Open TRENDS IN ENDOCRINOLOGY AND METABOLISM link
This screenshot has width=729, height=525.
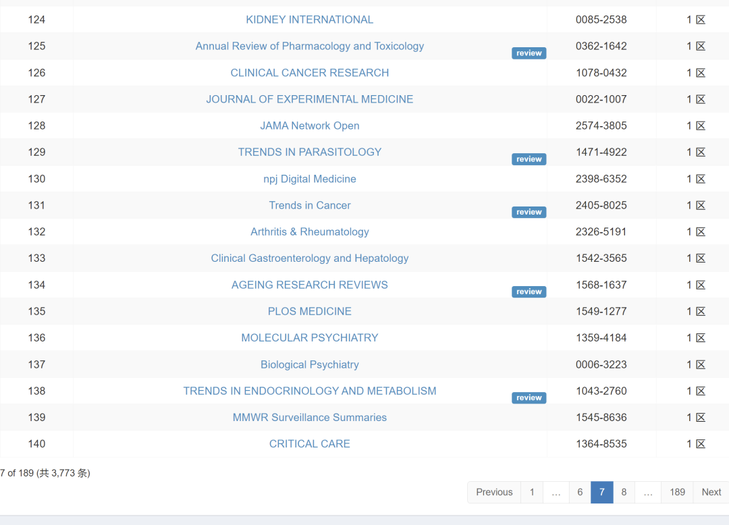310,391
